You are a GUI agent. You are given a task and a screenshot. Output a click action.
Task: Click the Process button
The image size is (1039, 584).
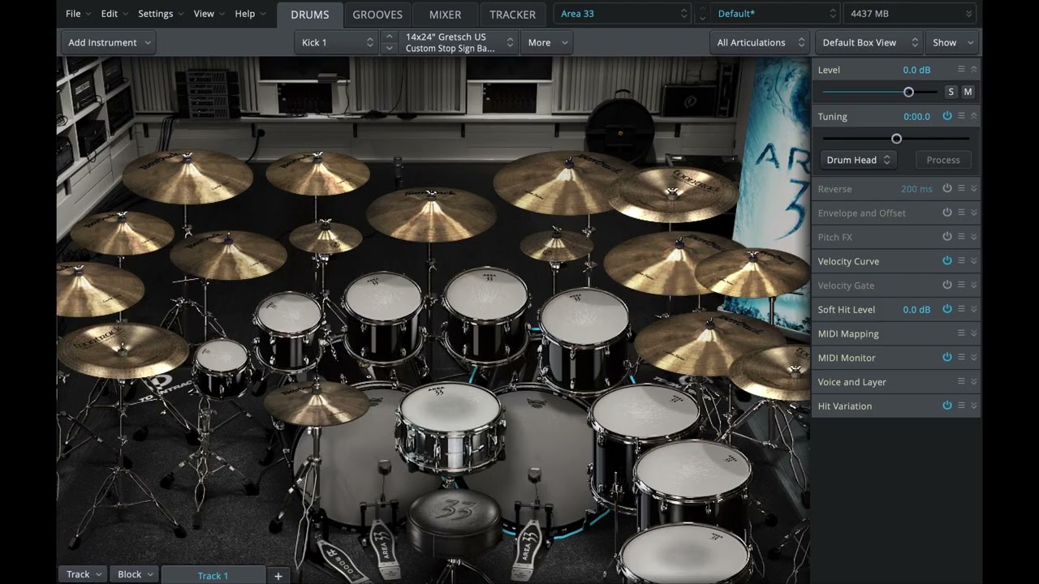coord(943,160)
